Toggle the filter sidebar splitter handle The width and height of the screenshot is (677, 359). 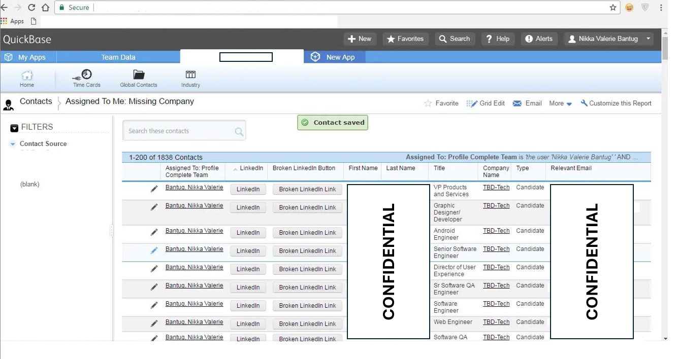(112, 231)
